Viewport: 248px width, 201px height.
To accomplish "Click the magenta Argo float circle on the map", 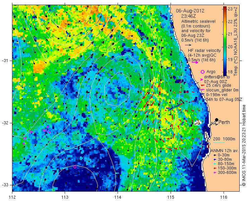I will (75, 167).
